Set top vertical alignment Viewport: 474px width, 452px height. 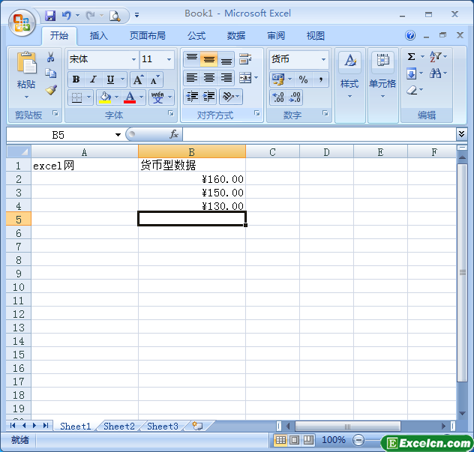tap(192, 59)
